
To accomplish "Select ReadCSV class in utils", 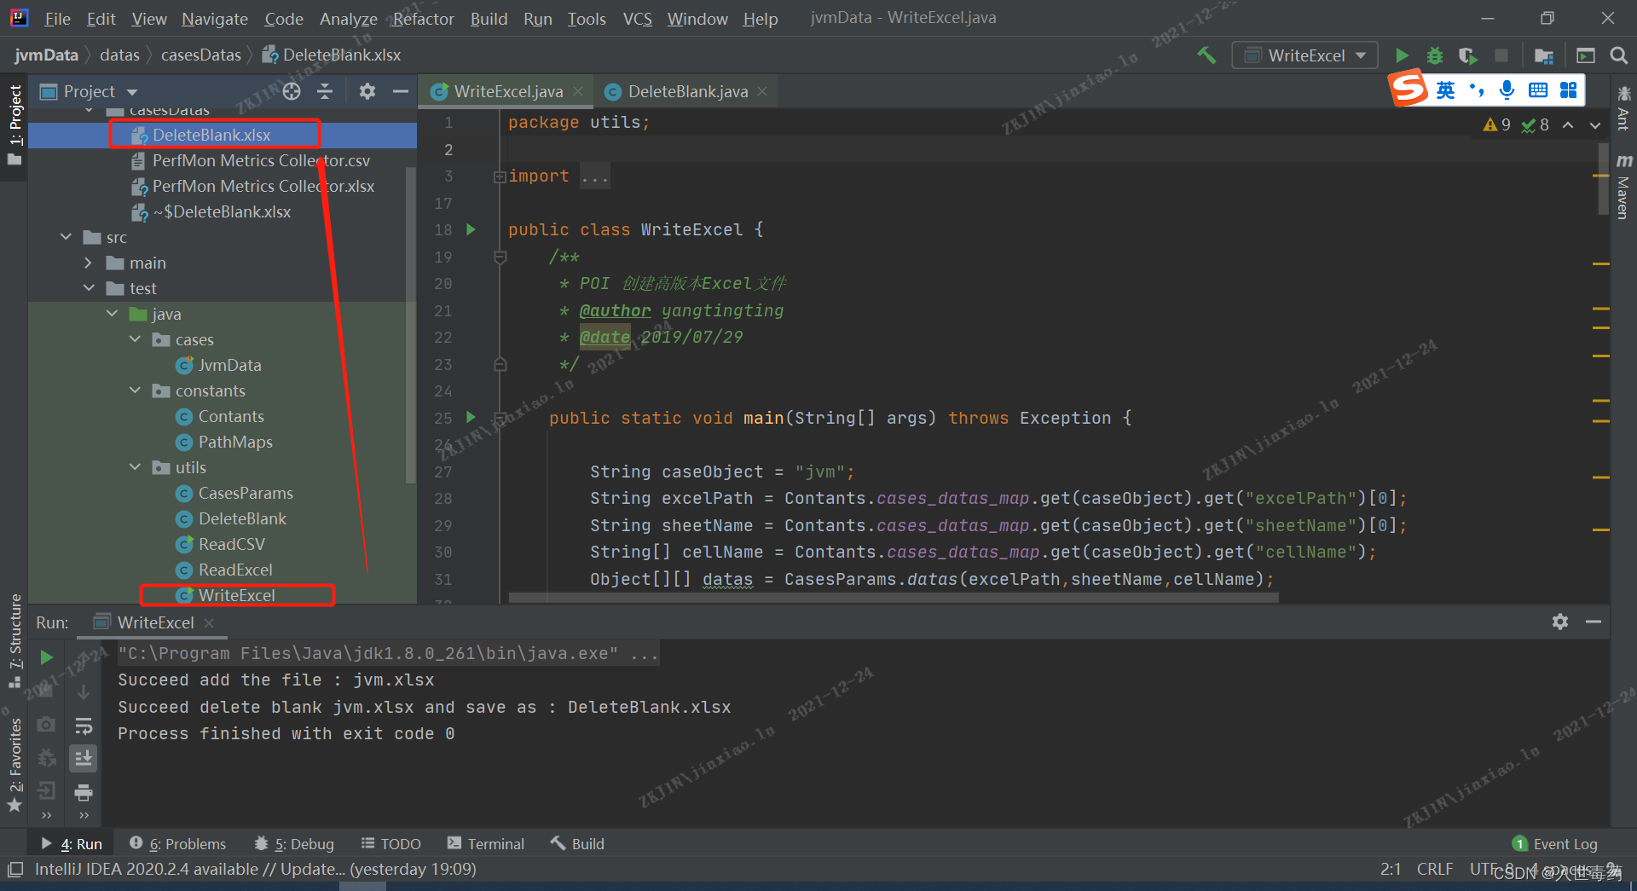I will (231, 544).
